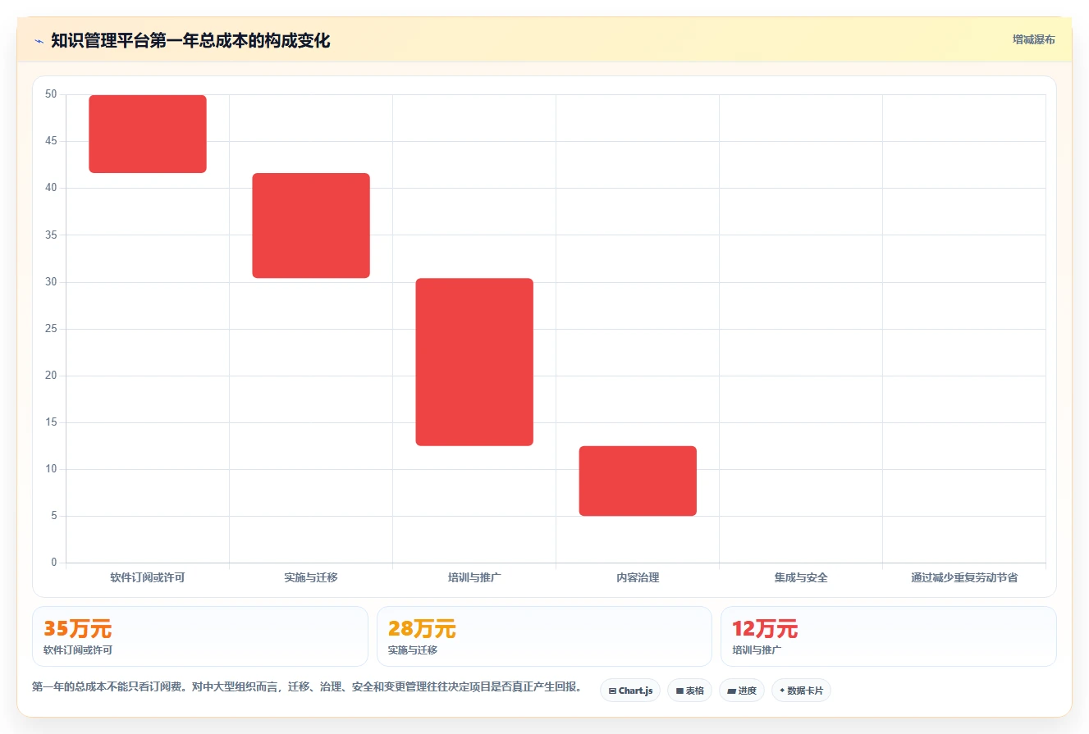Click the chart title 知识管理平台第一年总成本的构成变化
Image resolution: width=1089 pixels, height=734 pixels.
tap(190, 41)
